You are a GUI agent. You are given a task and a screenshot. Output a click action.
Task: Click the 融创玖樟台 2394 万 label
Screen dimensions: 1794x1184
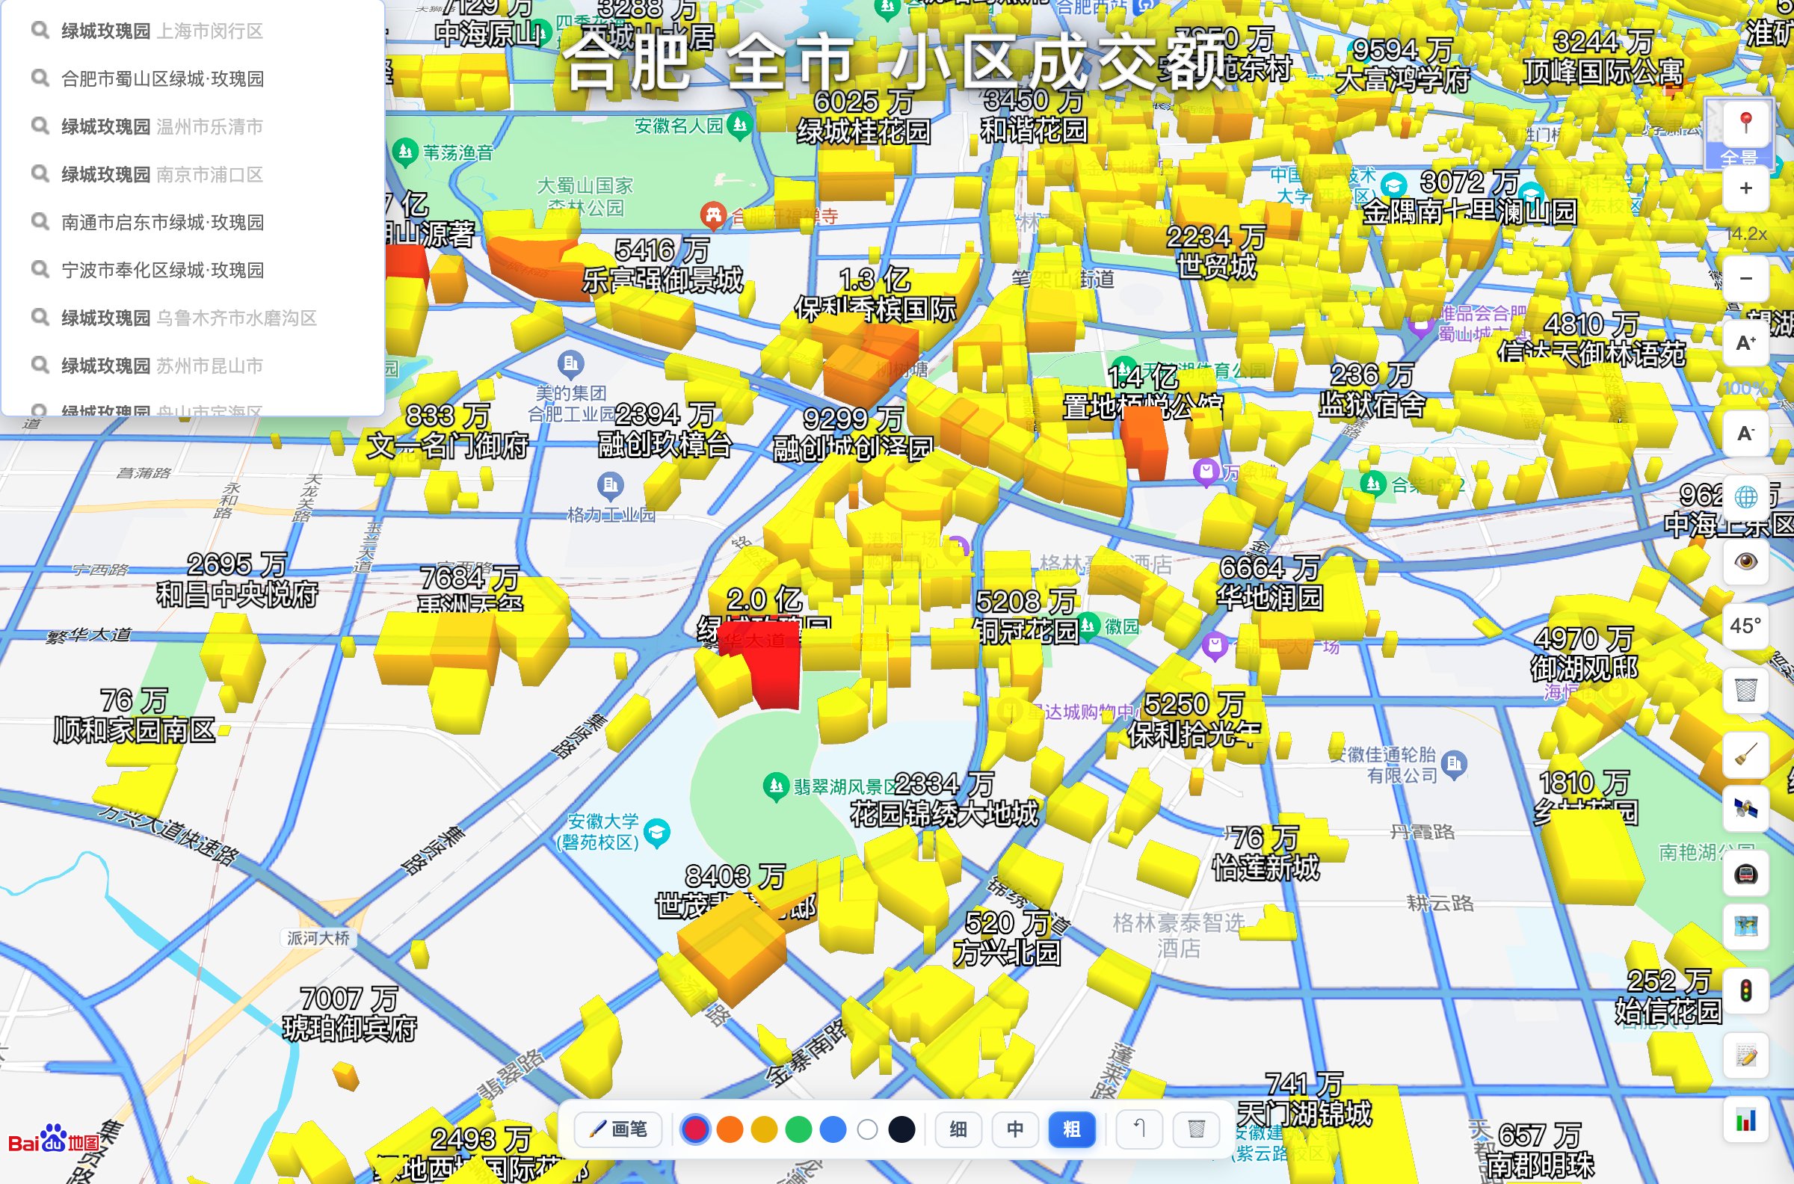pos(665,430)
